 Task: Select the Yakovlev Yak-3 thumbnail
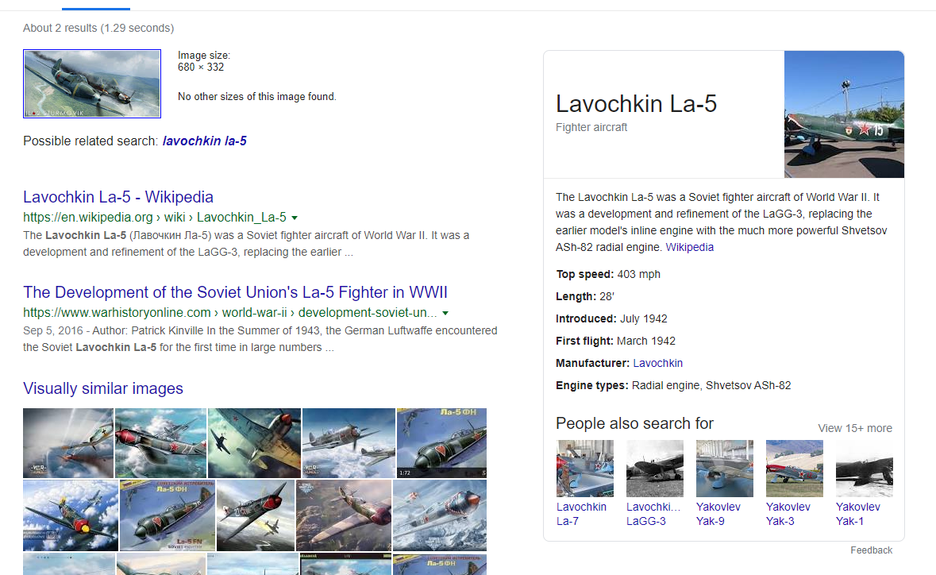coord(795,469)
